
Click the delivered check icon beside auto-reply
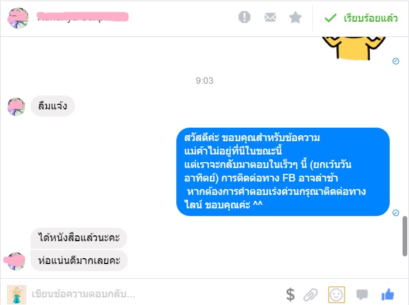tap(396, 213)
